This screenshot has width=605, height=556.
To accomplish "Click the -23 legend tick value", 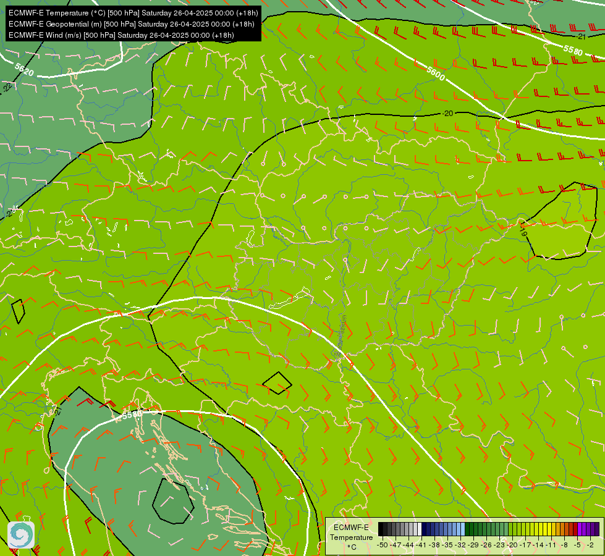I will (500, 545).
